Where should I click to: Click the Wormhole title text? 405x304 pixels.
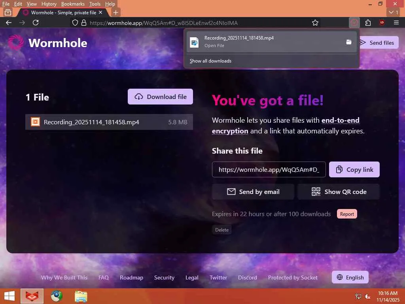pyautogui.click(x=58, y=43)
